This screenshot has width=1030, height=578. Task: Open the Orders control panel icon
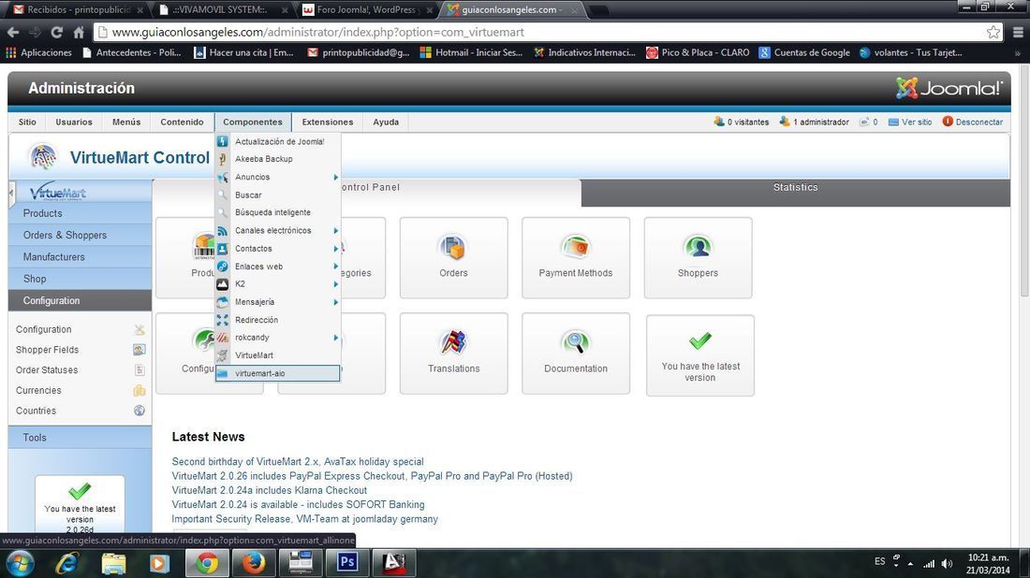click(453, 258)
